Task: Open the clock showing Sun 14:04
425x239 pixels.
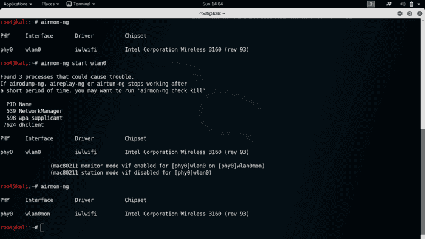Action: click(x=212, y=4)
